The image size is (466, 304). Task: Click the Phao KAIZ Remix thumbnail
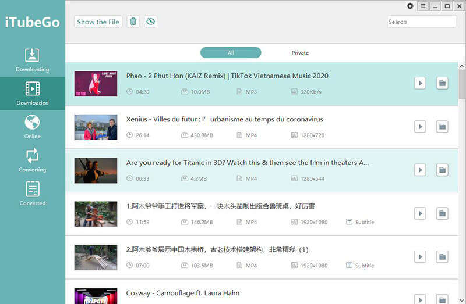[x=96, y=84]
